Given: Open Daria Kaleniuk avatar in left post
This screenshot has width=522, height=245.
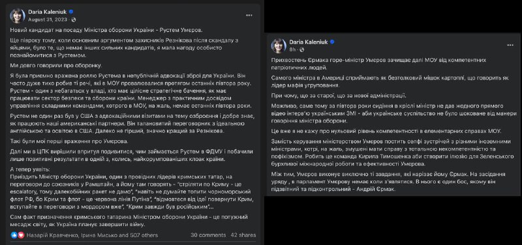Looking at the screenshot, I should (x=18, y=16).
